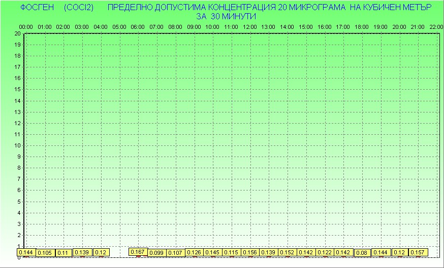Select the 10 mark on vertical axis
Screen dimensions: 444x268
(17, 145)
